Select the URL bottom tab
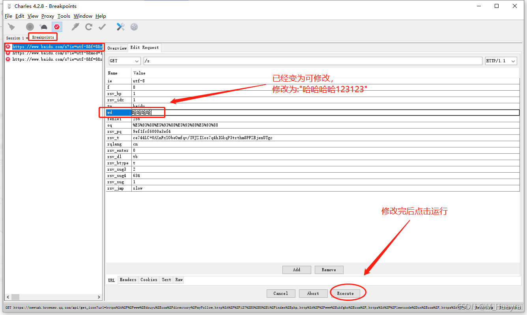This screenshot has height=315, width=527. tap(112, 280)
